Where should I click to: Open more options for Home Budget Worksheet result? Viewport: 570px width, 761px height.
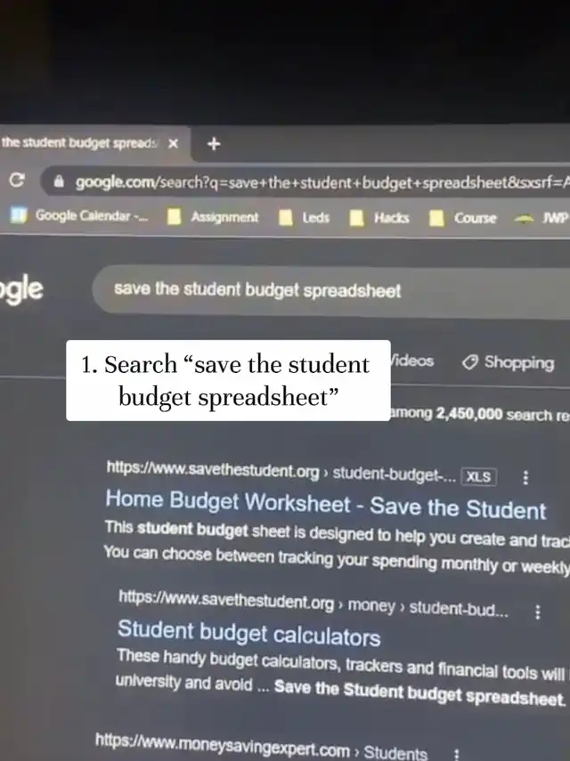coord(525,478)
